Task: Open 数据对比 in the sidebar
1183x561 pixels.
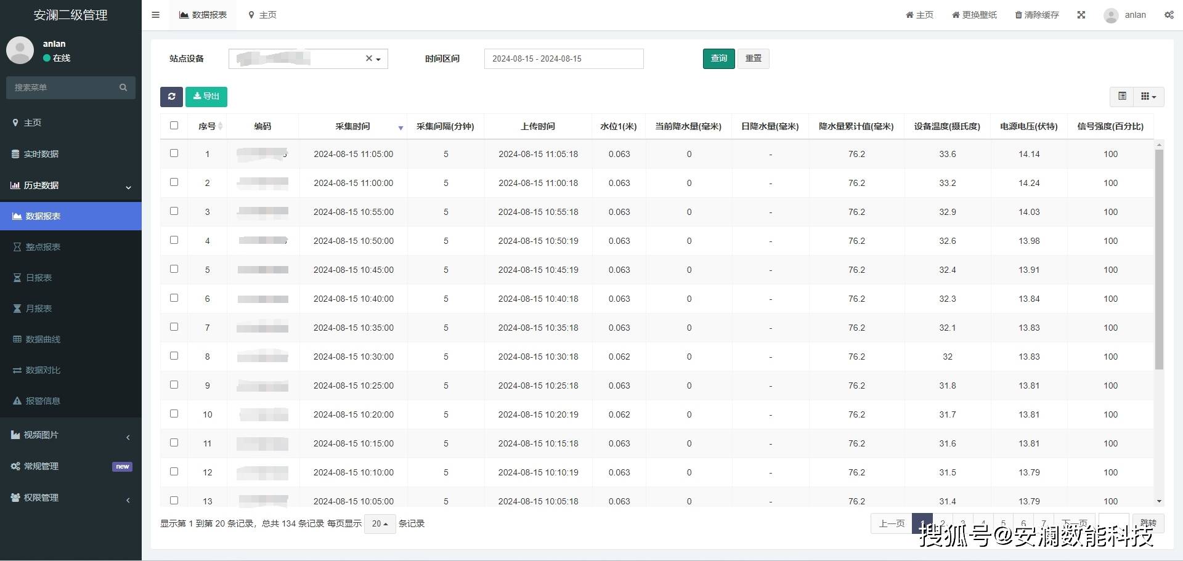Action: pos(71,370)
